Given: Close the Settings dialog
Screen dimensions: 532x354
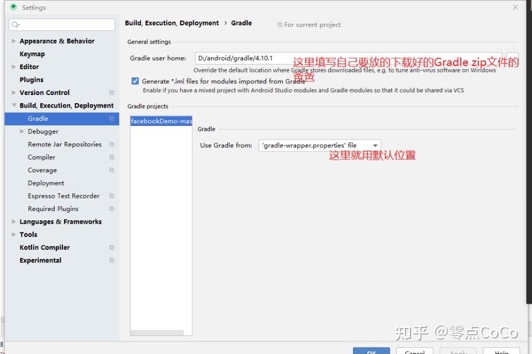Looking at the screenshot, I should [x=515, y=7].
